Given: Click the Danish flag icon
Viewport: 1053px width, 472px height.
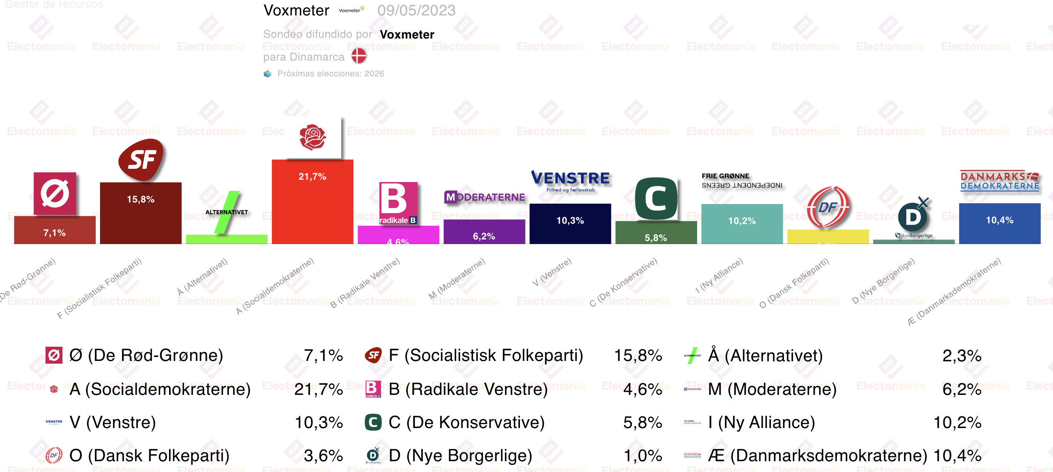Looking at the screenshot, I should 359,56.
